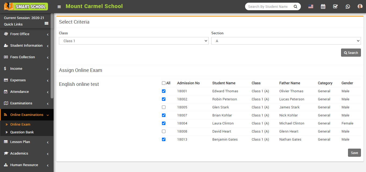Open the user profile avatar
Image resolution: width=366 pixels, height=172 pixels.
coord(360,6)
